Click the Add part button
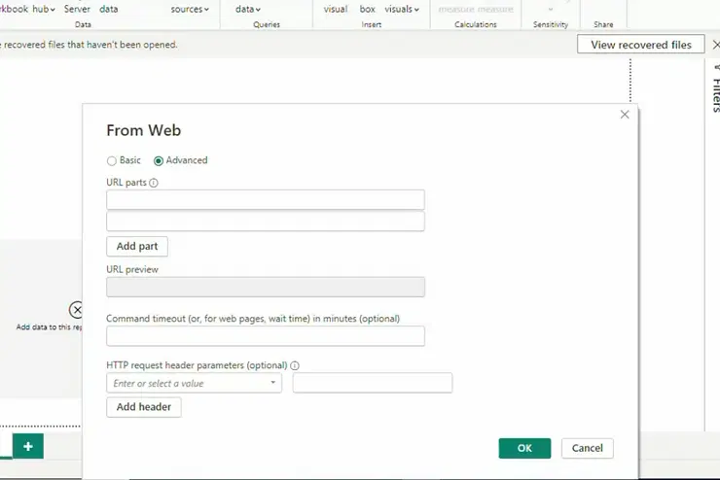The height and width of the screenshot is (480, 720). click(136, 247)
